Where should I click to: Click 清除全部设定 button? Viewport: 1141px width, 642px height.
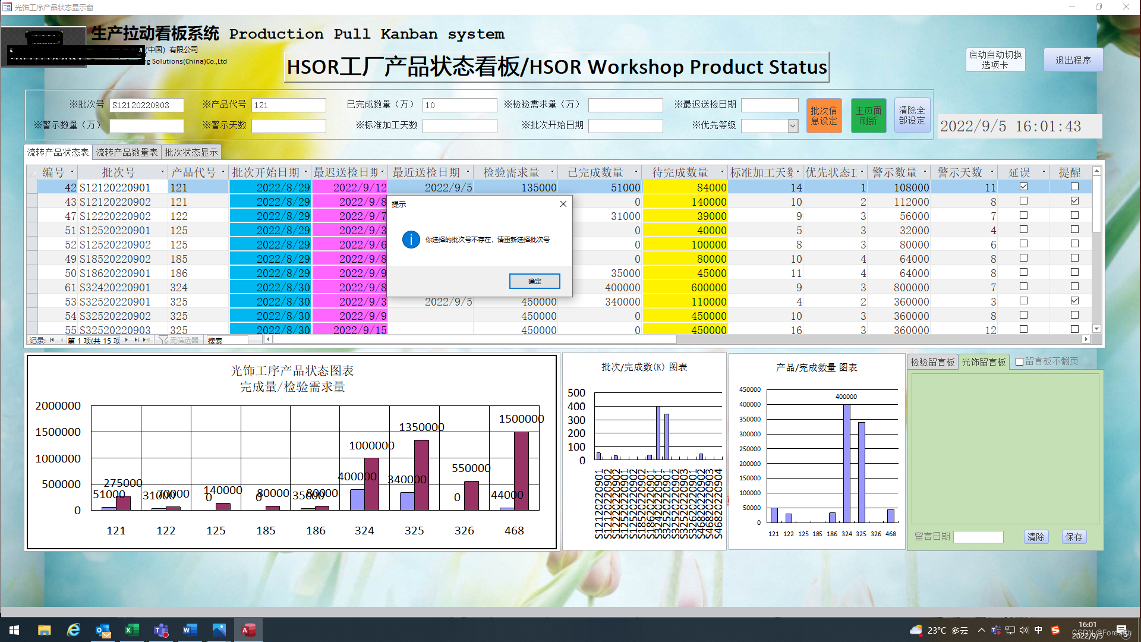(912, 115)
